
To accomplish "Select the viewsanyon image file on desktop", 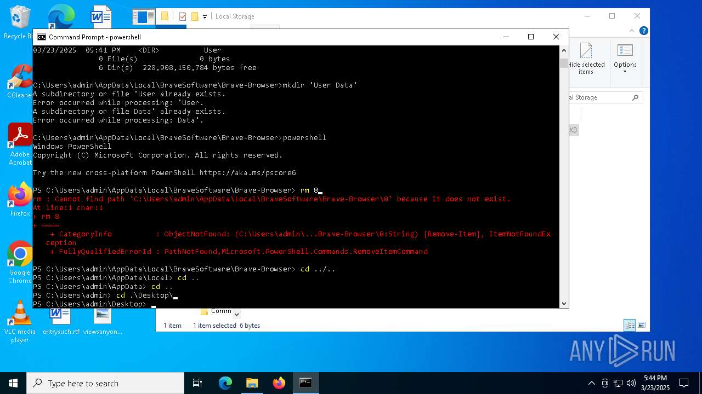I will click(x=103, y=322).
